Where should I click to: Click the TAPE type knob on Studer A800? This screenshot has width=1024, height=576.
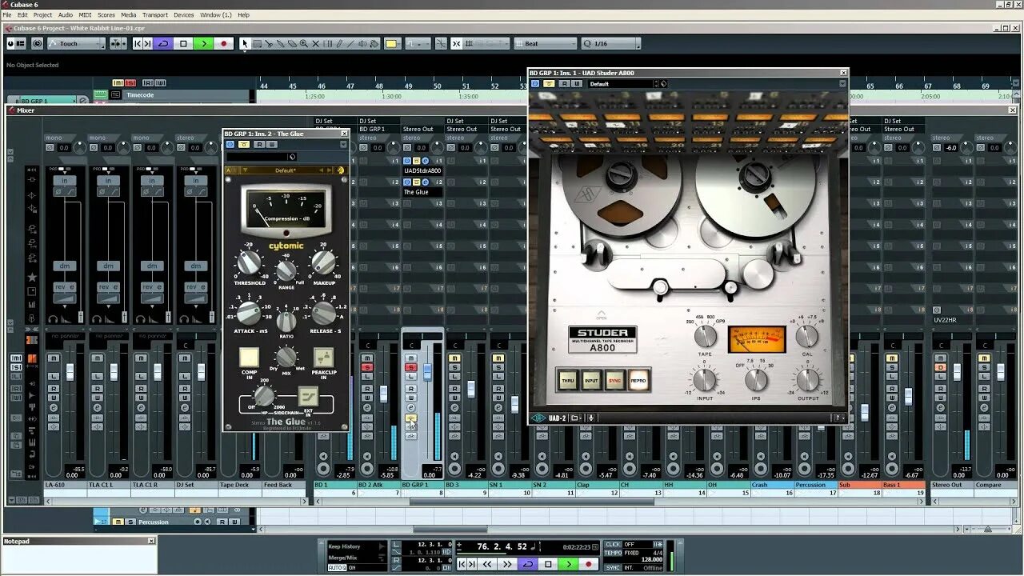coord(705,337)
